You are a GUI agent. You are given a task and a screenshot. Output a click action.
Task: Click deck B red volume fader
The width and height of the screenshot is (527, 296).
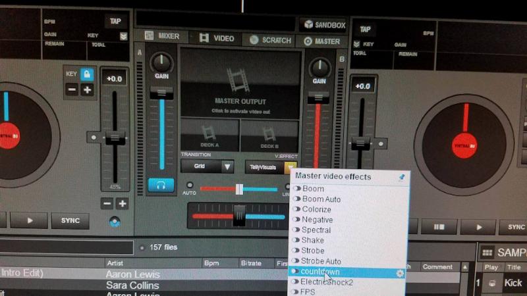click(x=318, y=97)
